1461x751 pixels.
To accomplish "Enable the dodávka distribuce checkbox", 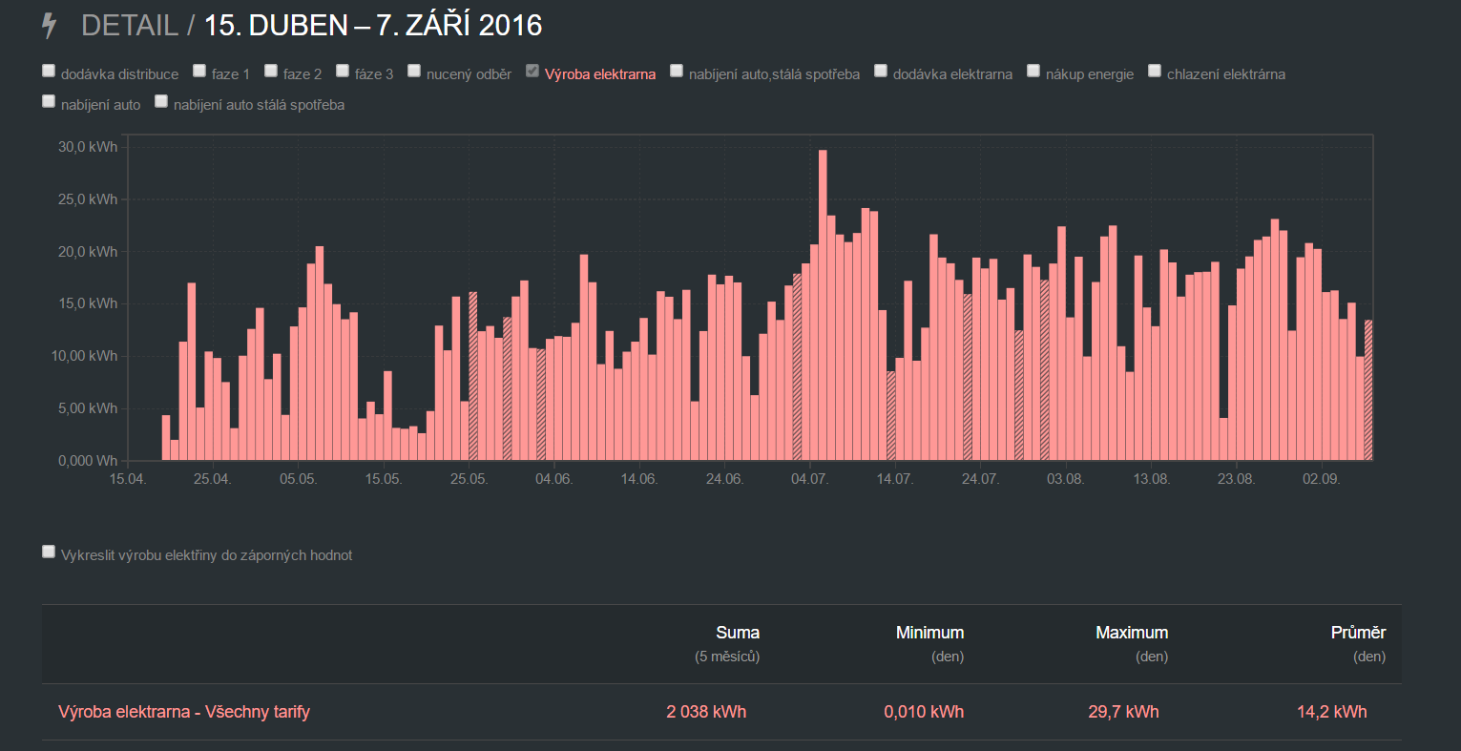I will [49, 70].
